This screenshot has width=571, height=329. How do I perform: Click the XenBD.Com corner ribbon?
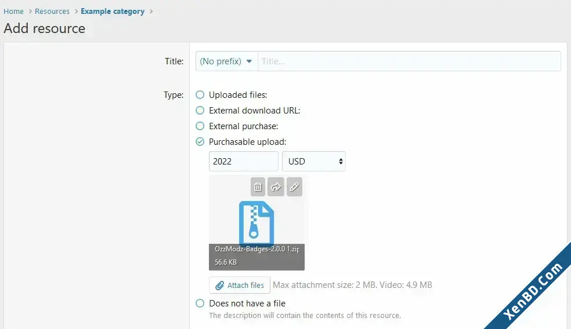coord(533,291)
